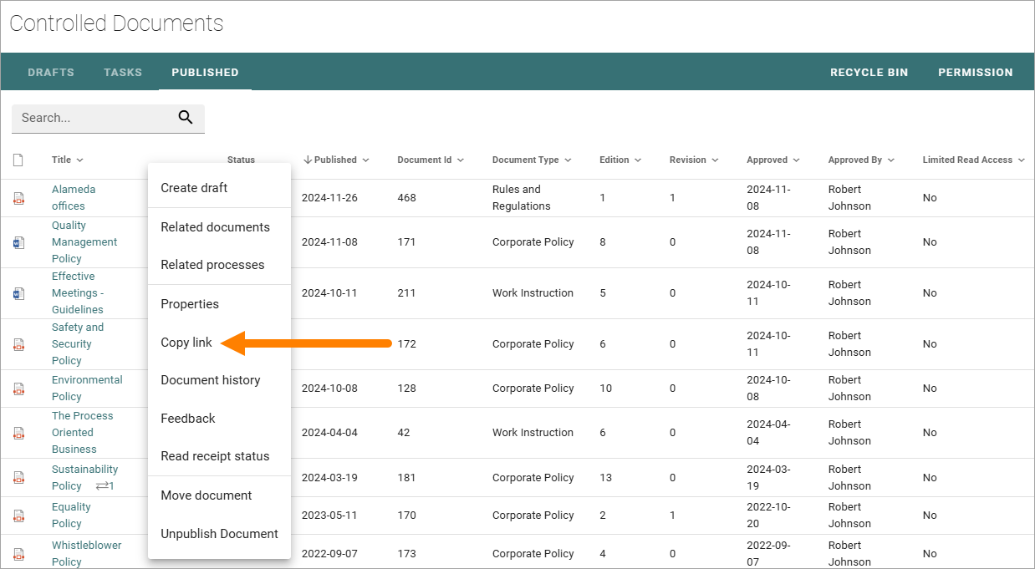Click the Word icon beside Effective Meetings - Guidelines

pos(18,293)
